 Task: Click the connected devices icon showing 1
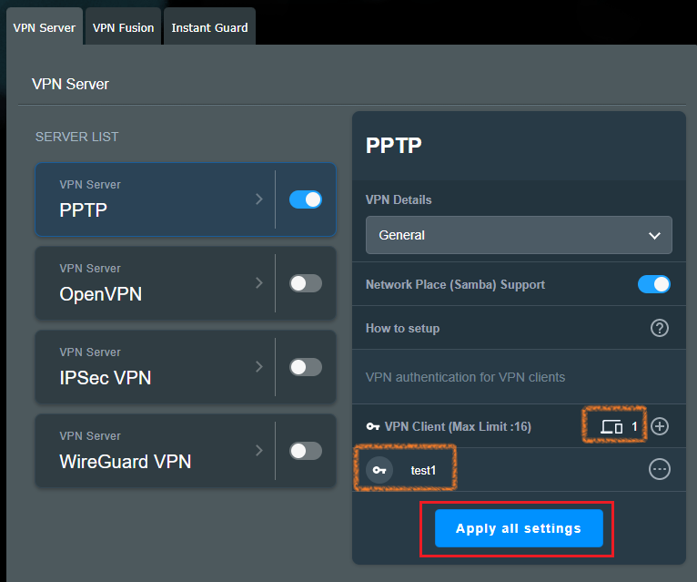pyautogui.click(x=611, y=427)
